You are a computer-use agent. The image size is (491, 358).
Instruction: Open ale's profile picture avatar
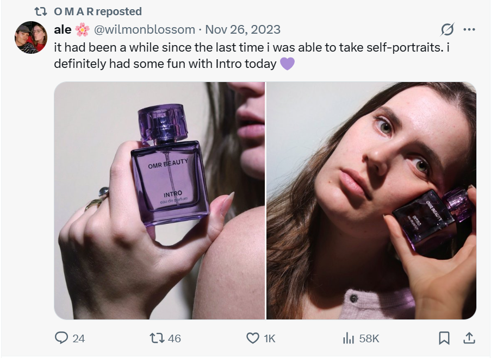click(31, 37)
